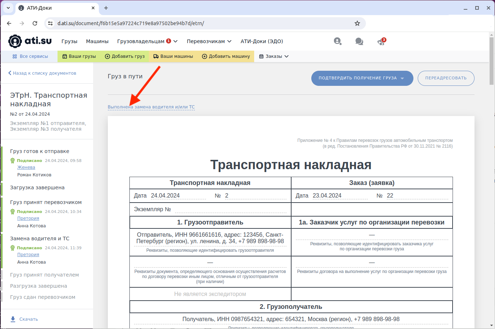Open notifications icon with red badge

381,42
